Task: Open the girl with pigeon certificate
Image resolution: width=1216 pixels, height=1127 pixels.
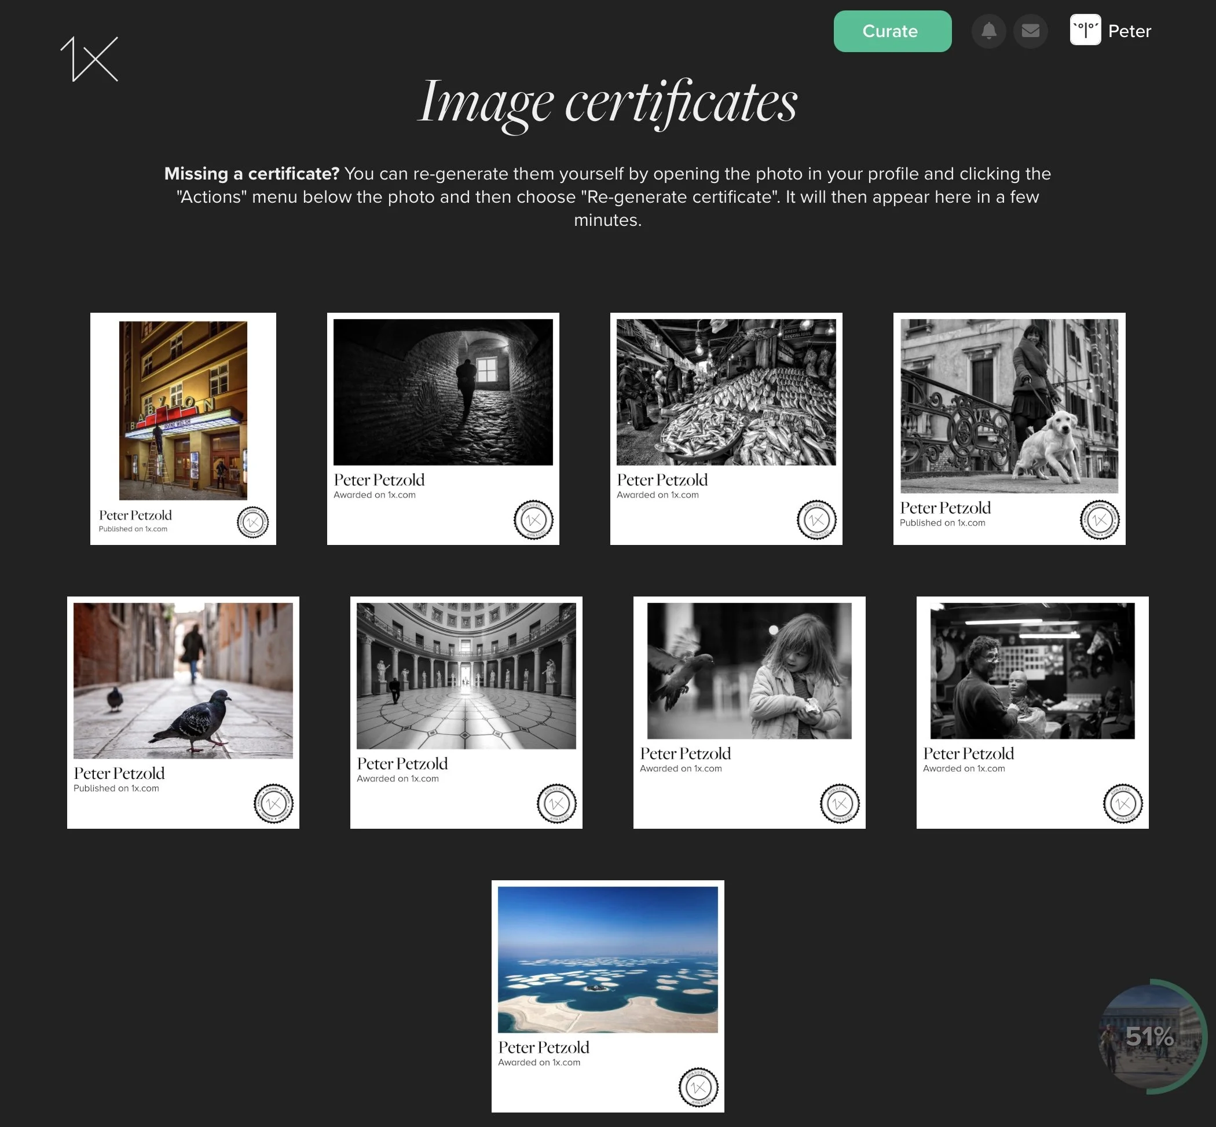Action: click(749, 671)
